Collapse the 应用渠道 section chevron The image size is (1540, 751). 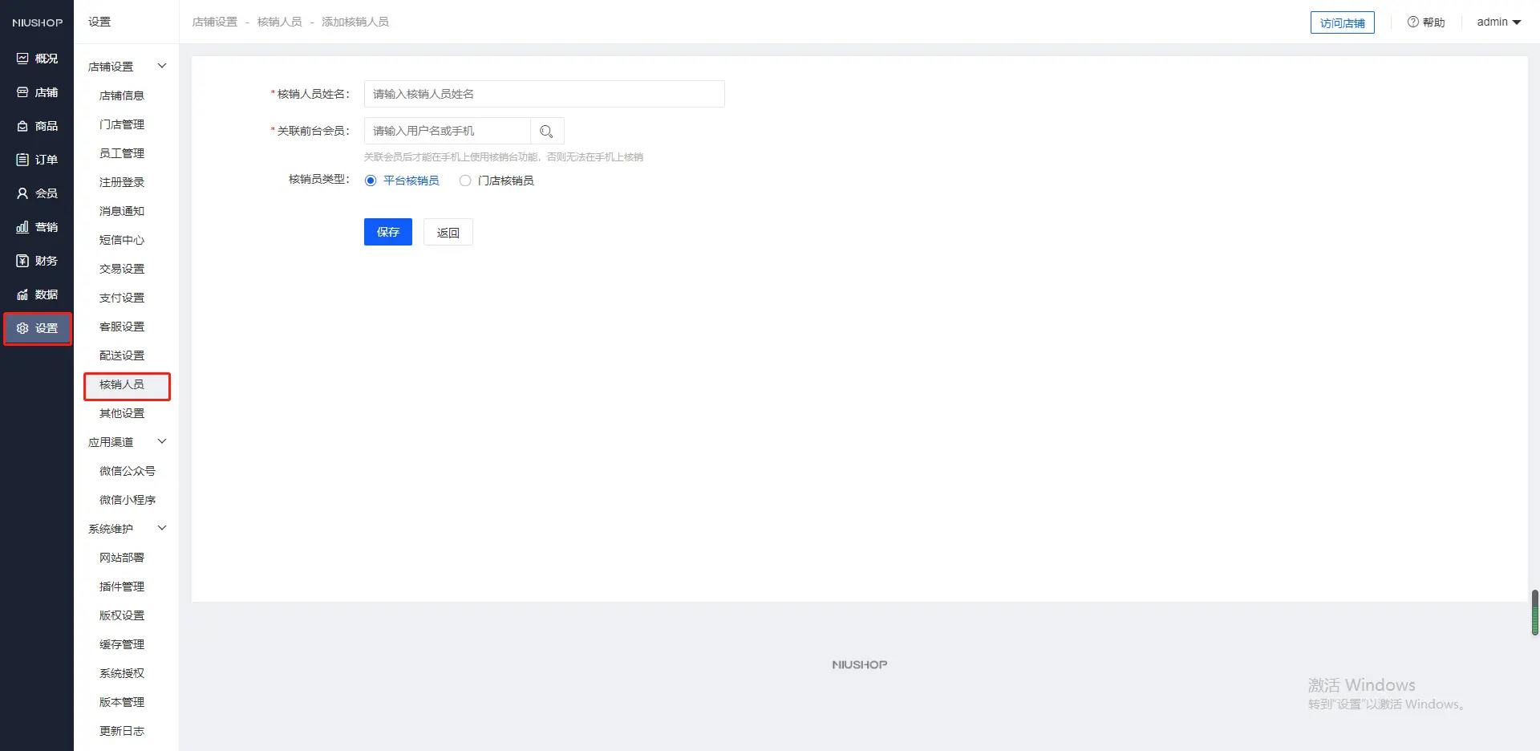(162, 441)
